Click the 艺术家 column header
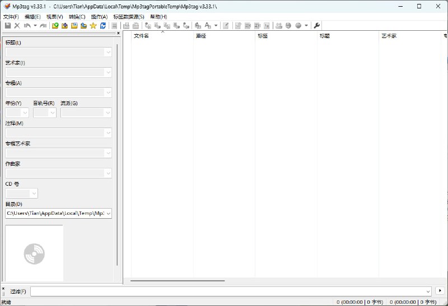The height and width of the screenshot is (306, 448). click(x=389, y=36)
